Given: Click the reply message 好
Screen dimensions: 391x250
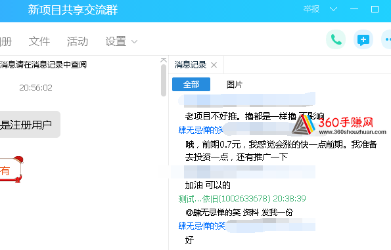Looking at the screenshot, I should [x=189, y=240].
